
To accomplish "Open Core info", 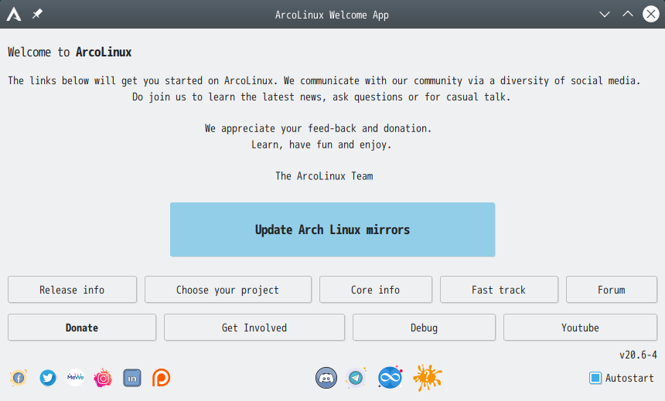I will pos(375,290).
